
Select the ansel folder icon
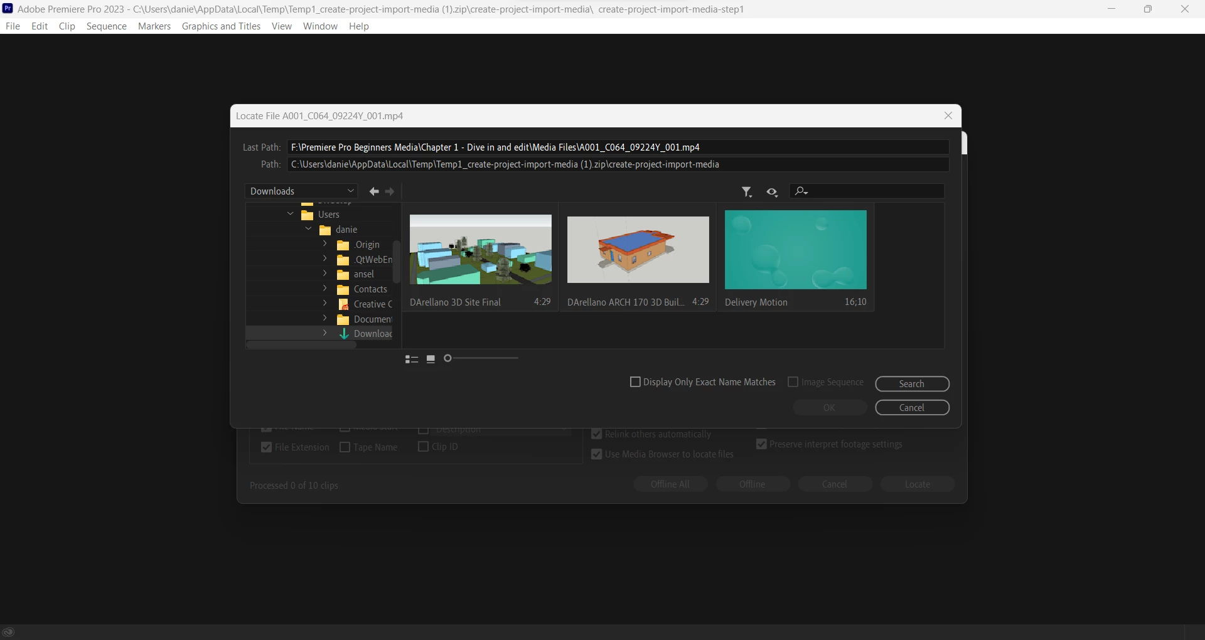pyautogui.click(x=343, y=274)
